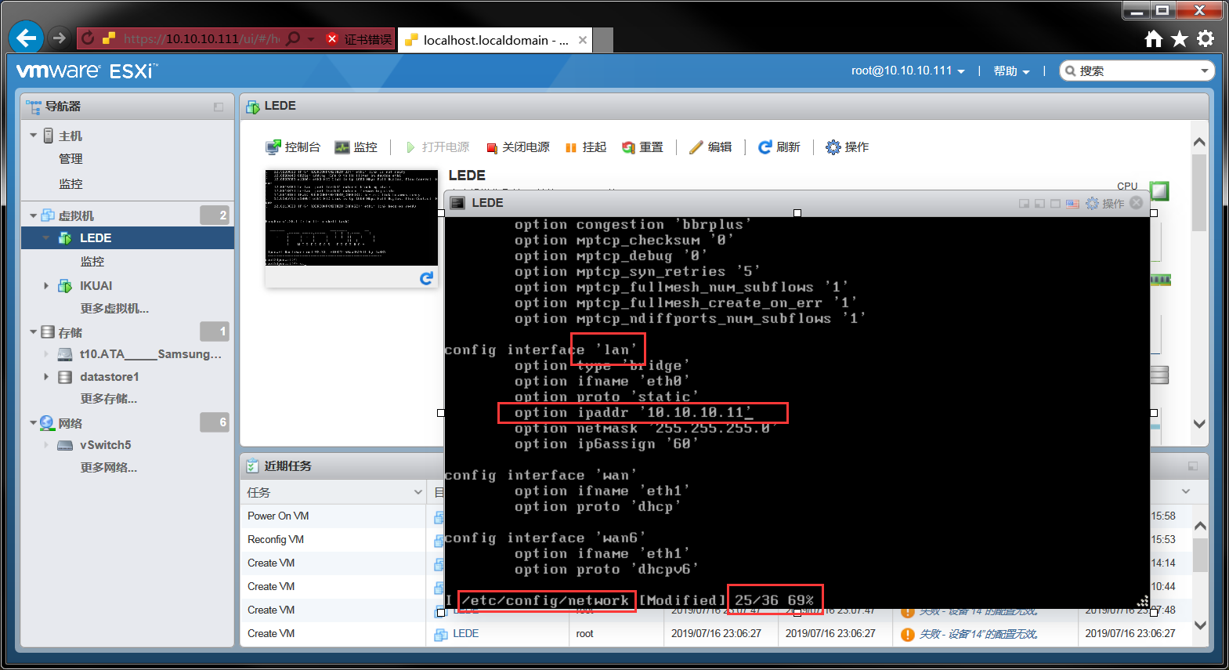1229x670 pixels.
Task: Click 关闭电源 power off button
Action: coord(518,147)
